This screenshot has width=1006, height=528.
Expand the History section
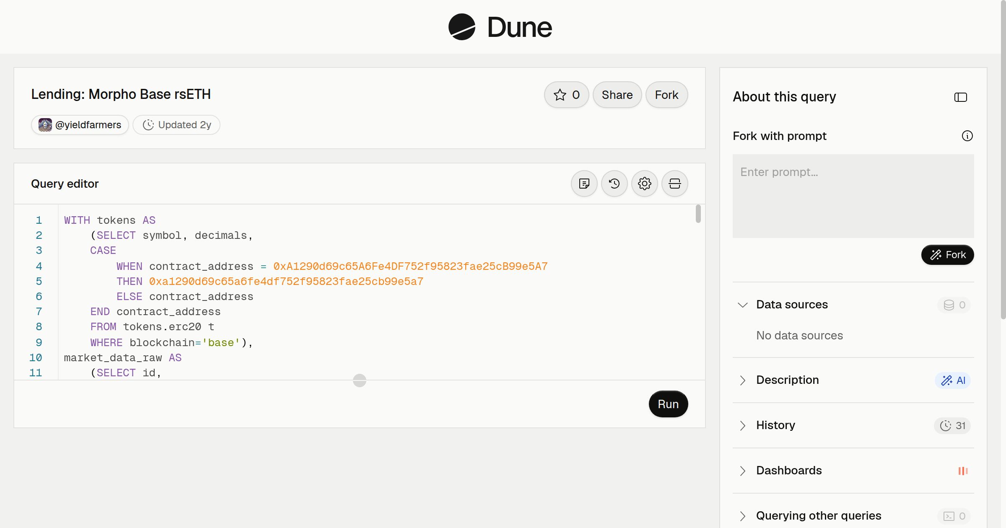tap(742, 425)
